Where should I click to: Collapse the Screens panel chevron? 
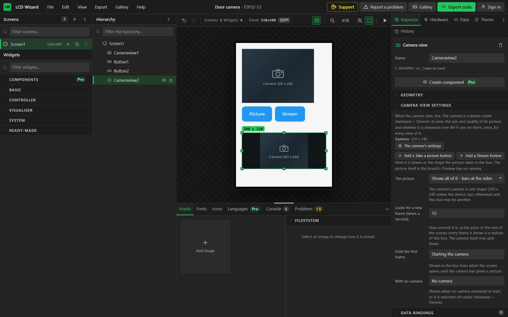pos(85,19)
